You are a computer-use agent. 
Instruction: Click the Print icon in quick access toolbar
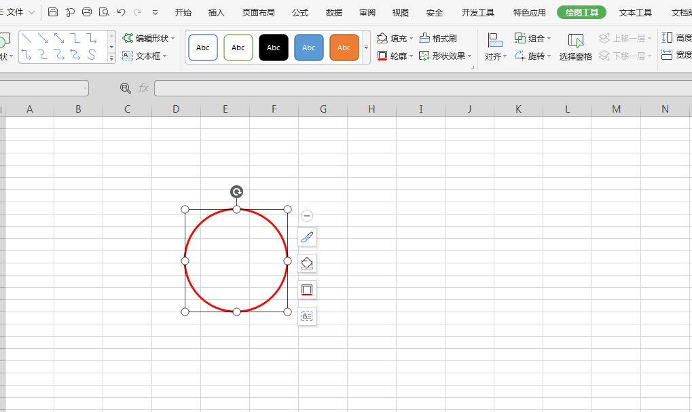tap(87, 12)
